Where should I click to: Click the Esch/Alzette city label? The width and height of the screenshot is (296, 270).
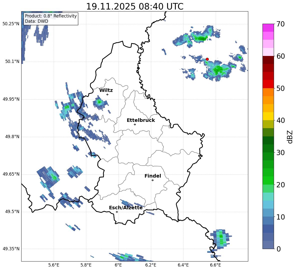(x=126, y=208)
